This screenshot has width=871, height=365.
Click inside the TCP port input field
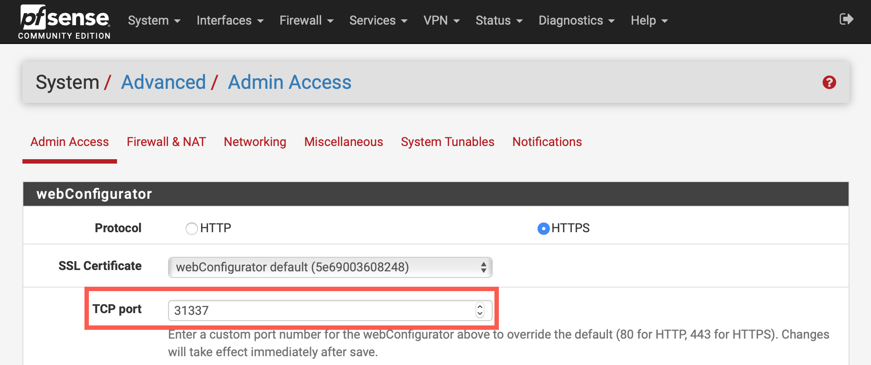pos(321,310)
